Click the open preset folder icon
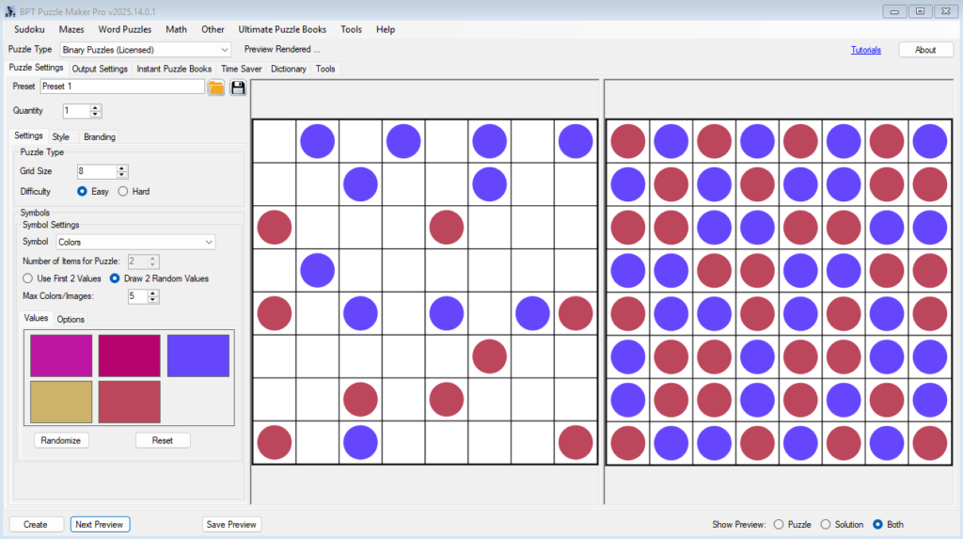963x539 pixels. pyautogui.click(x=216, y=87)
